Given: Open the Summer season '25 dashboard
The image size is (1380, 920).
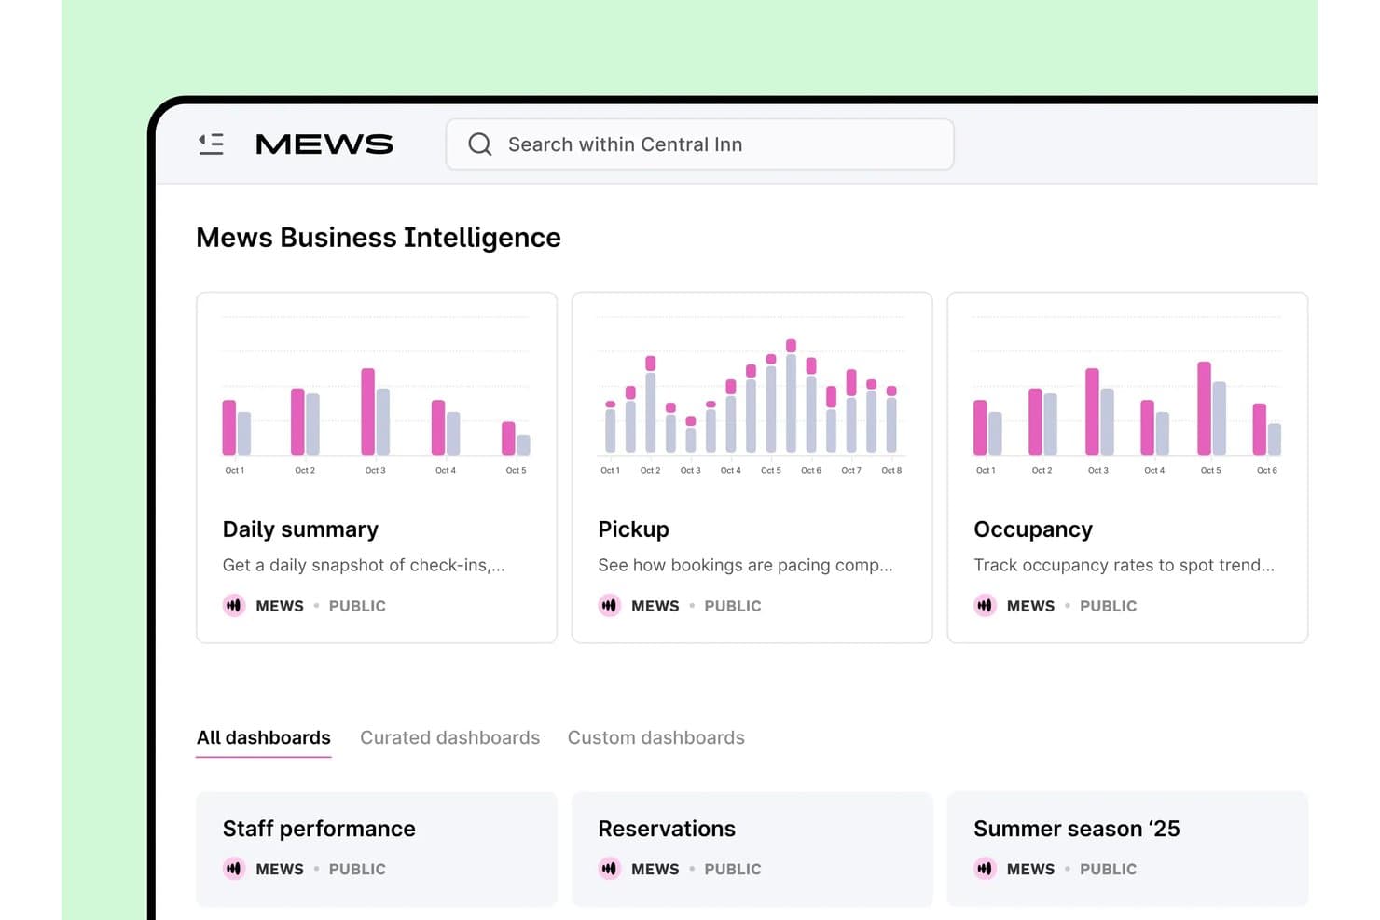Looking at the screenshot, I should click(x=1127, y=849).
